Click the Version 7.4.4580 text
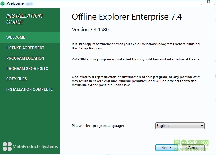 (x=90, y=30)
